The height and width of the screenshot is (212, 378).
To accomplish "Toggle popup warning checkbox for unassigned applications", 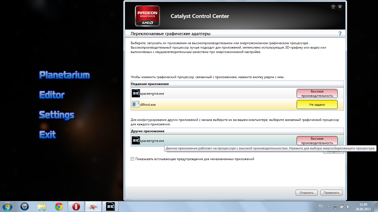I will coord(132,159).
